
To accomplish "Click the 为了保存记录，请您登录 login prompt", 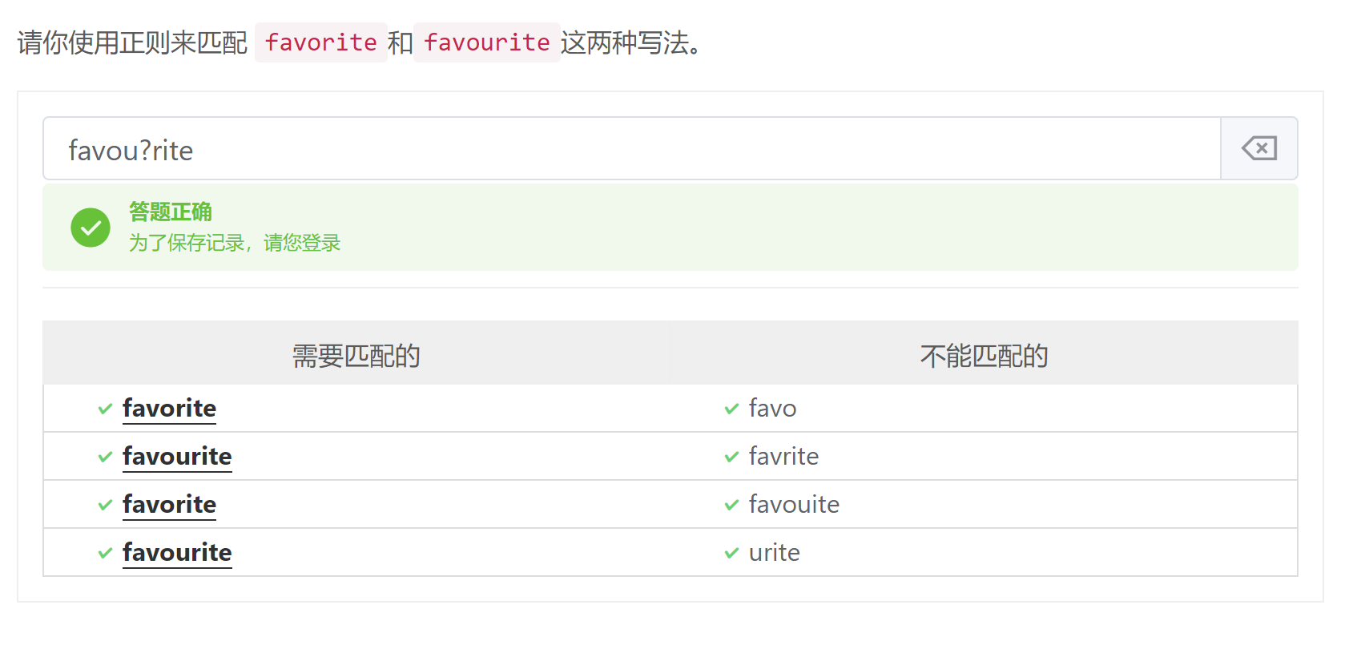I will 235,243.
